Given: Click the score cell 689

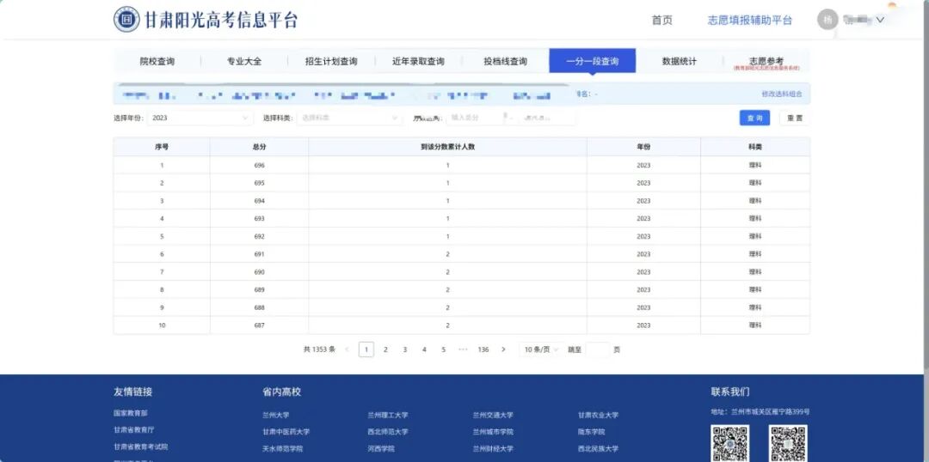Looking at the screenshot, I should point(259,289).
